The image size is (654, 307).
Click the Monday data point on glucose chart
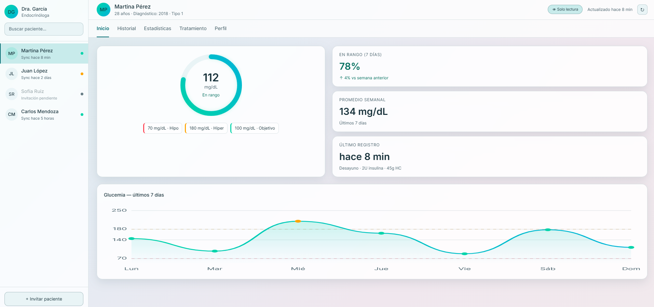(x=132, y=239)
